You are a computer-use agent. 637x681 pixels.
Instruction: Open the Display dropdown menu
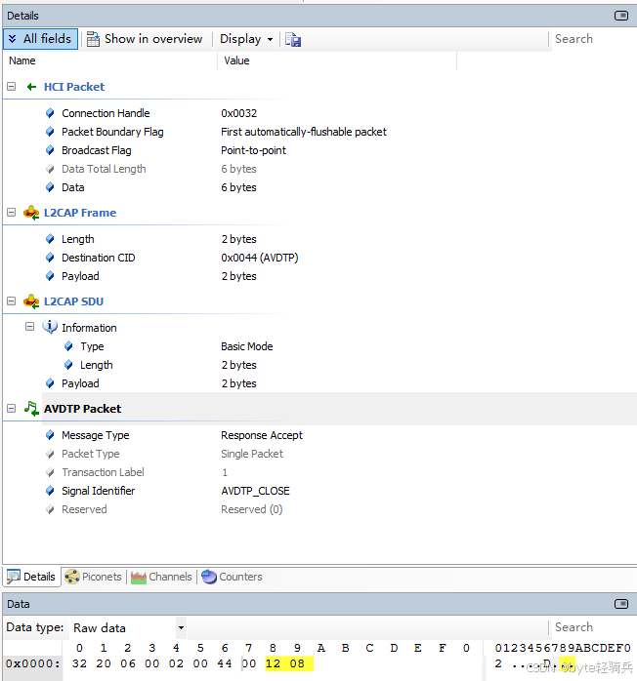click(x=246, y=39)
